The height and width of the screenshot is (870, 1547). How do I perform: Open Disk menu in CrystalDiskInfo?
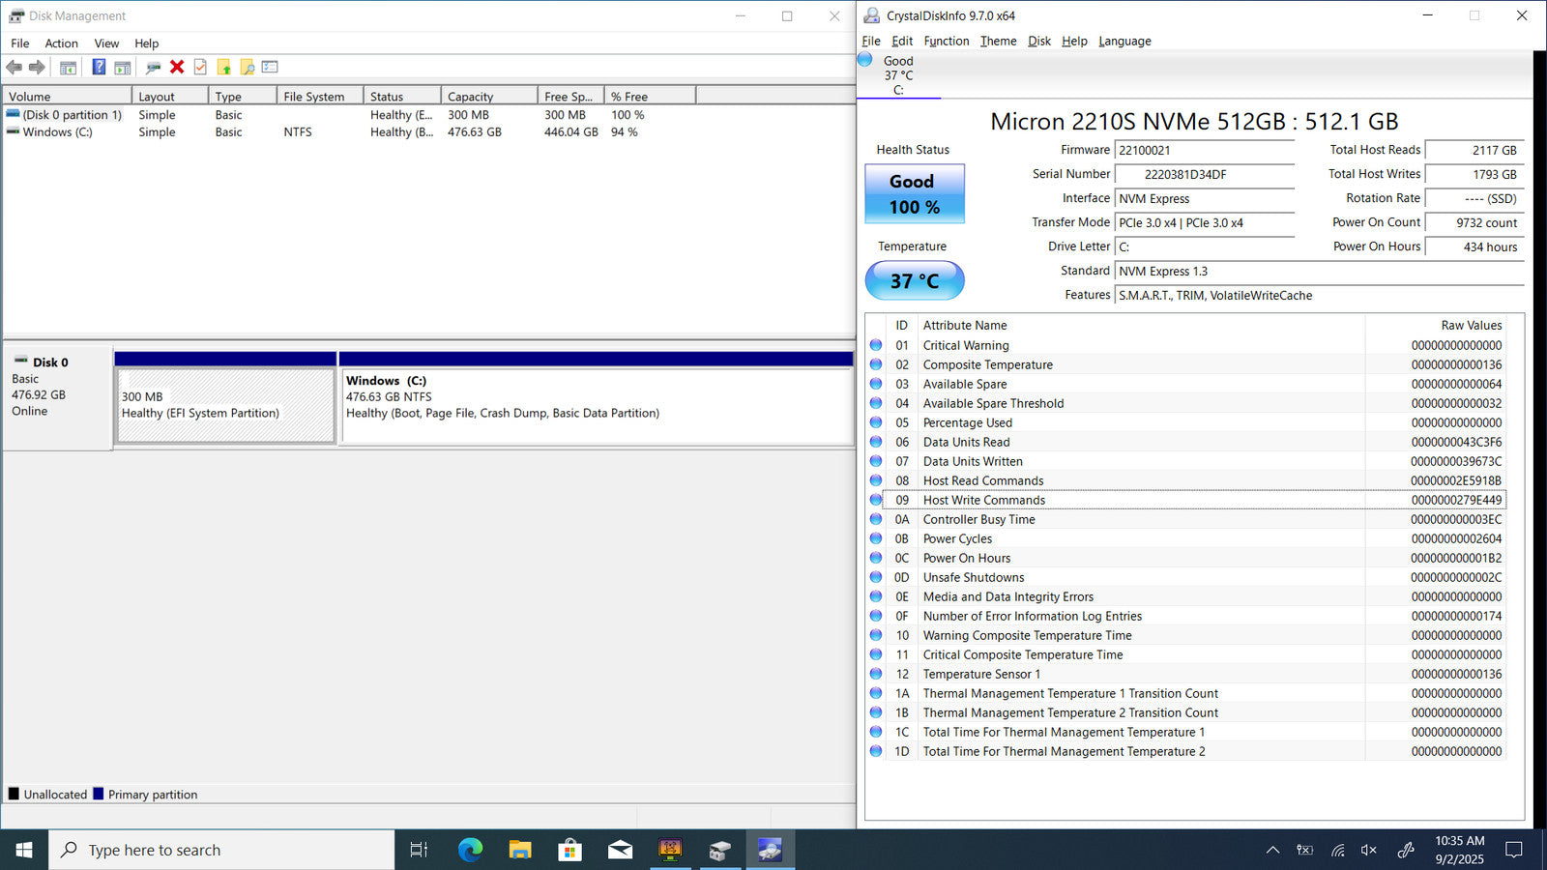pos(1039,41)
